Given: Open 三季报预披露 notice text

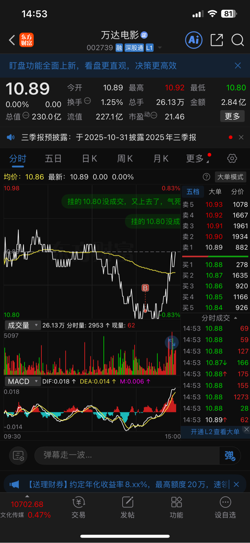Looking at the screenshot, I should pos(109,137).
